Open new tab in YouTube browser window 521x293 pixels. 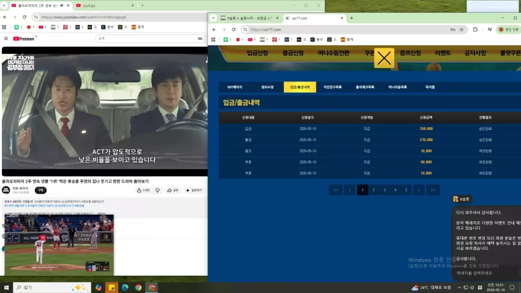pos(143,6)
